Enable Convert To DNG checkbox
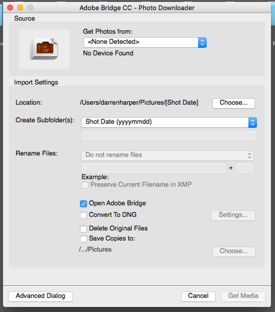 pos(83,215)
